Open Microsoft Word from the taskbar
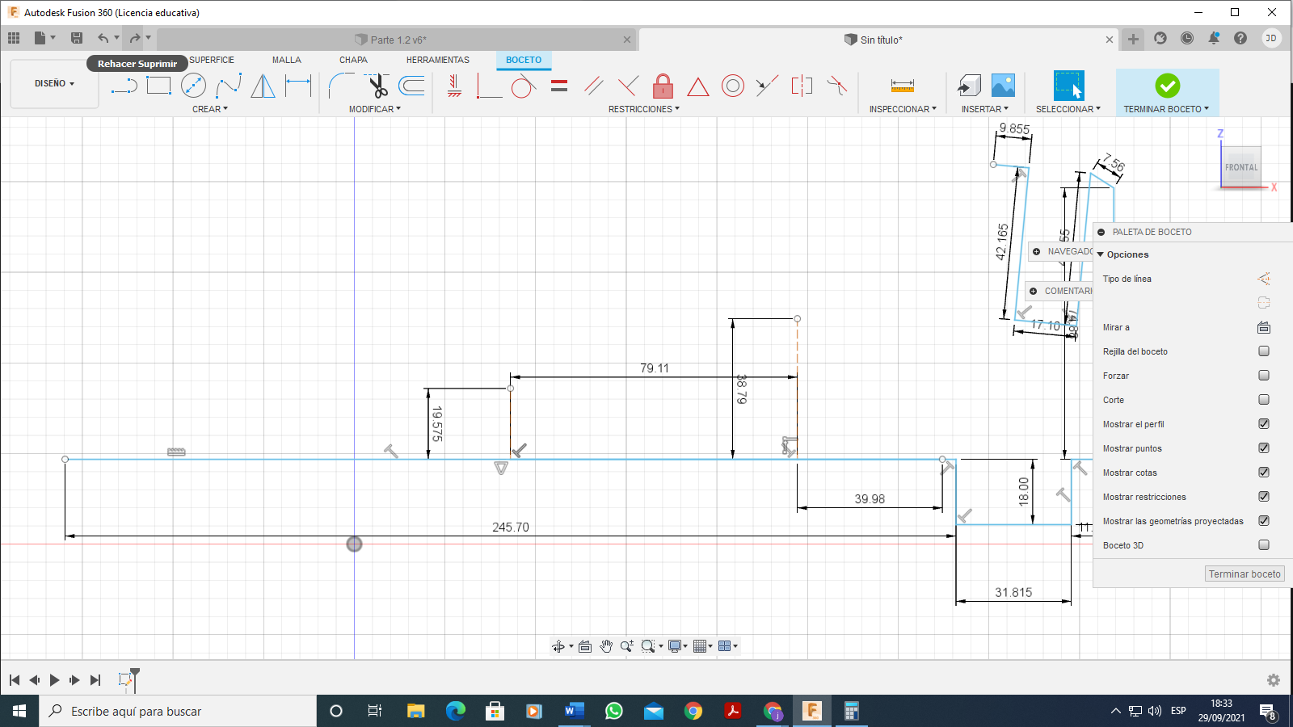Viewport: 1293px width, 727px height. click(x=574, y=711)
